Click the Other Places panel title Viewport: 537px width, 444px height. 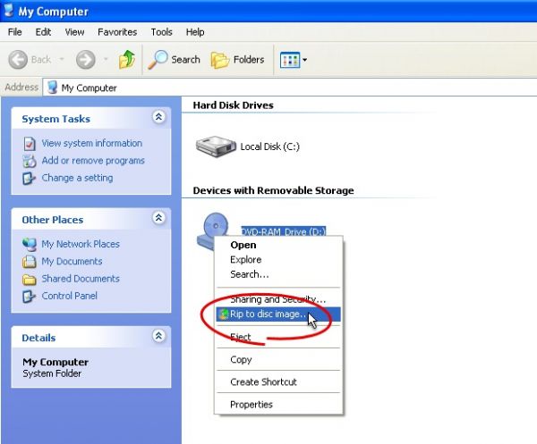pos(53,220)
